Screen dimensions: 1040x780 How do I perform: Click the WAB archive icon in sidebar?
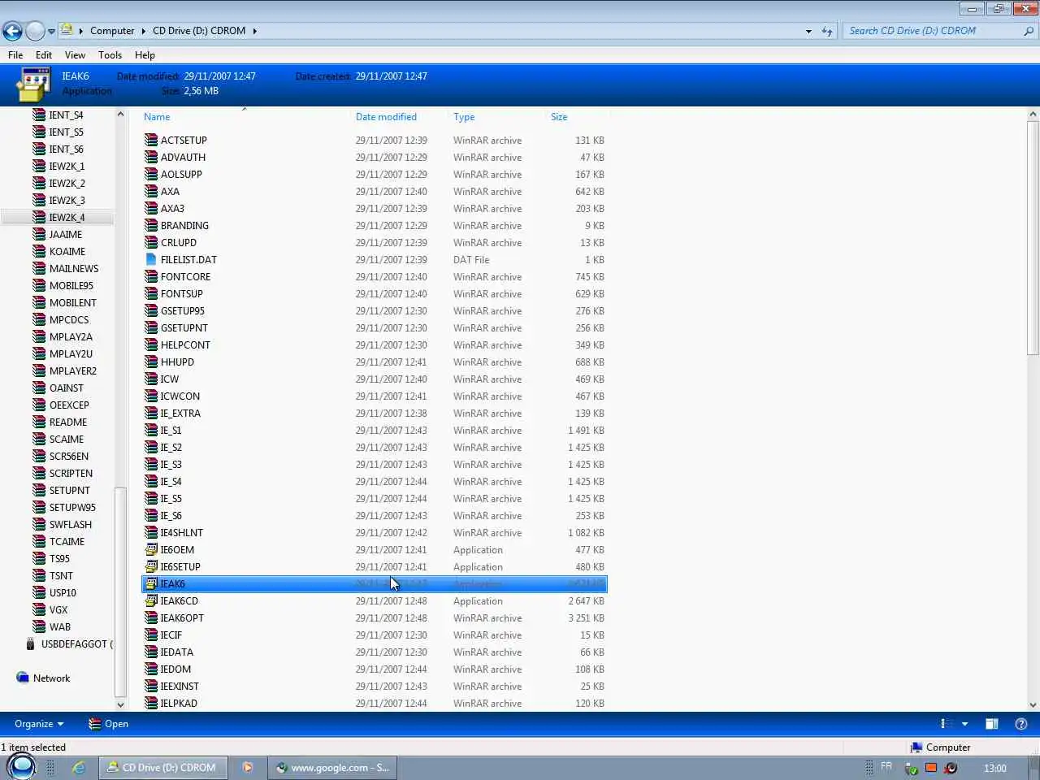coord(39,626)
